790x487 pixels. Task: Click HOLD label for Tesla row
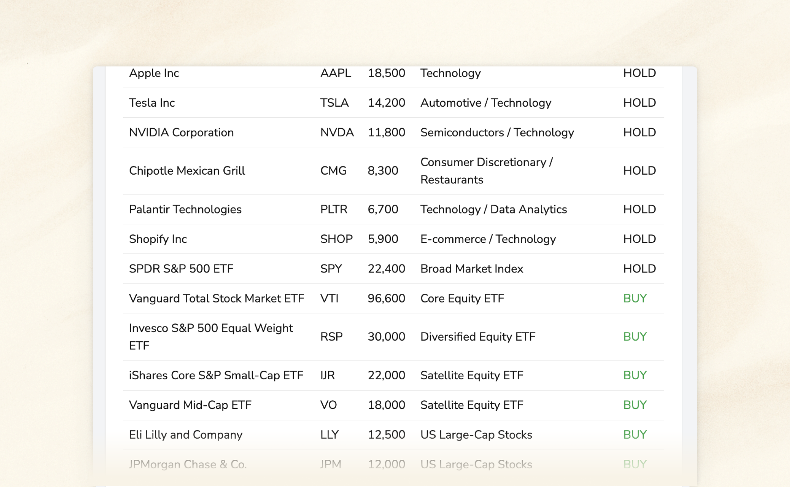[x=639, y=103]
